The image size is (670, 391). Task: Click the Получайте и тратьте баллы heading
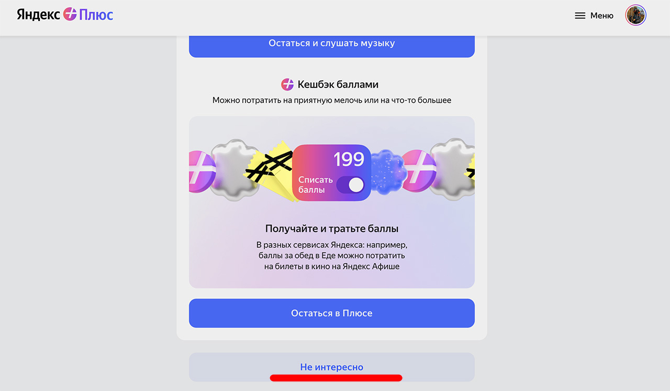(x=331, y=229)
